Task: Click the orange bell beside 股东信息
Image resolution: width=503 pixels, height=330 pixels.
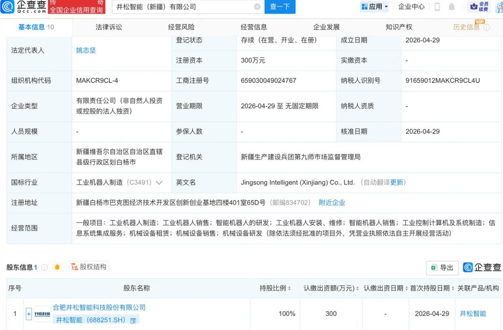Action: (x=57, y=267)
